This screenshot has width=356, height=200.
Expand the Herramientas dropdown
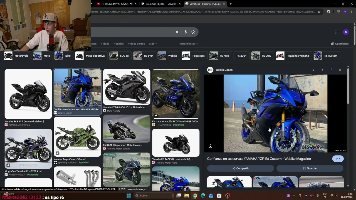click(188, 44)
